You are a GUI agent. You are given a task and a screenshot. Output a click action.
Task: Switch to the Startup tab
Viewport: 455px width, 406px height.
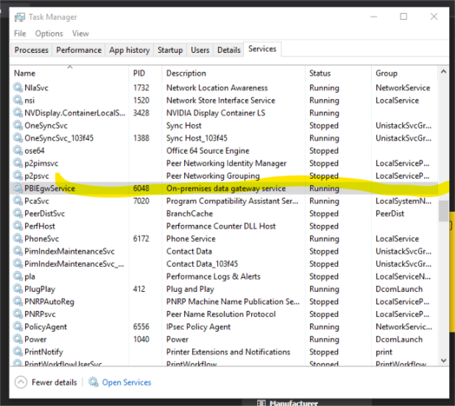tap(170, 50)
